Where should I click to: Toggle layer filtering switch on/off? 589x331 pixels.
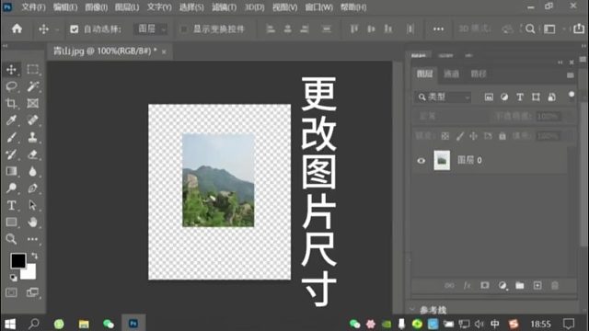pyautogui.click(x=572, y=96)
